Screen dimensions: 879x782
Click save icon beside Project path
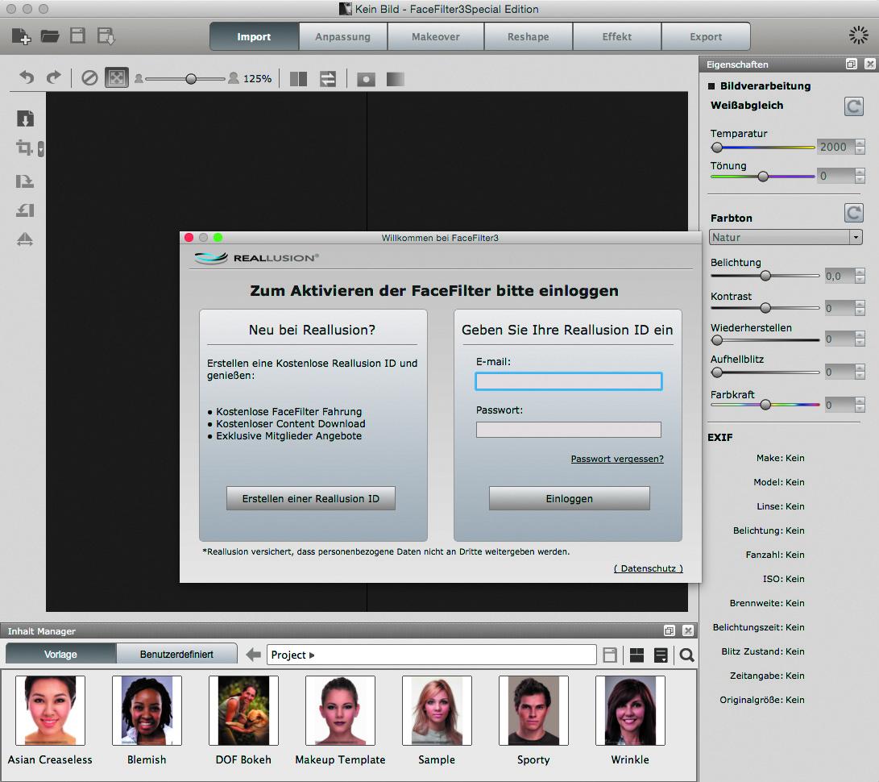610,655
